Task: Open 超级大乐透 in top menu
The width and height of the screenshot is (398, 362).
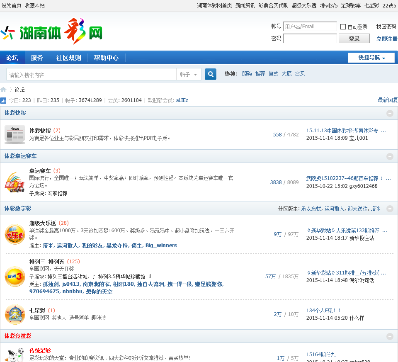Action: point(304,5)
